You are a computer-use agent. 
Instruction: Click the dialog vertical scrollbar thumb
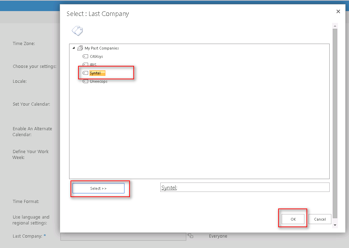tap(335, 123)
